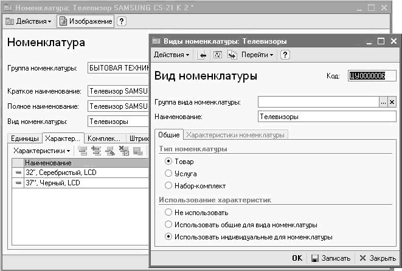Maximize the Виды номенклатуры window

[381, 41]
